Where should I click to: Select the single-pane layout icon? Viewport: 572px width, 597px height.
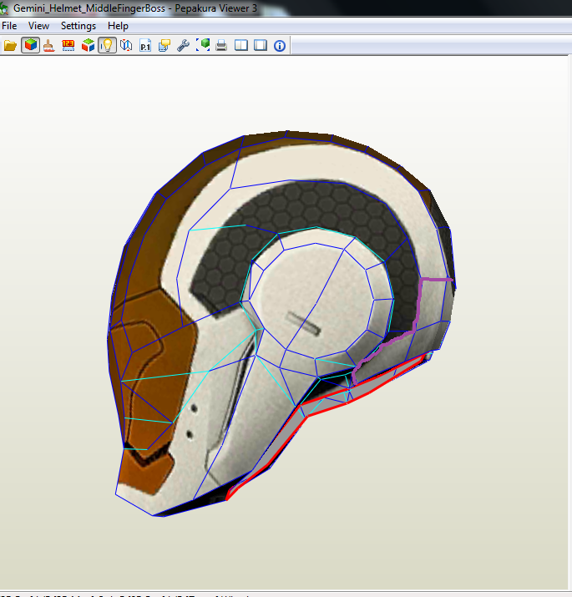(261, 46)
